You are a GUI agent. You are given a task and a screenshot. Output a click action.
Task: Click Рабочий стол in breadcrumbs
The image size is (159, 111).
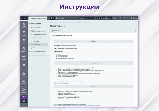[x=54, y=23]
